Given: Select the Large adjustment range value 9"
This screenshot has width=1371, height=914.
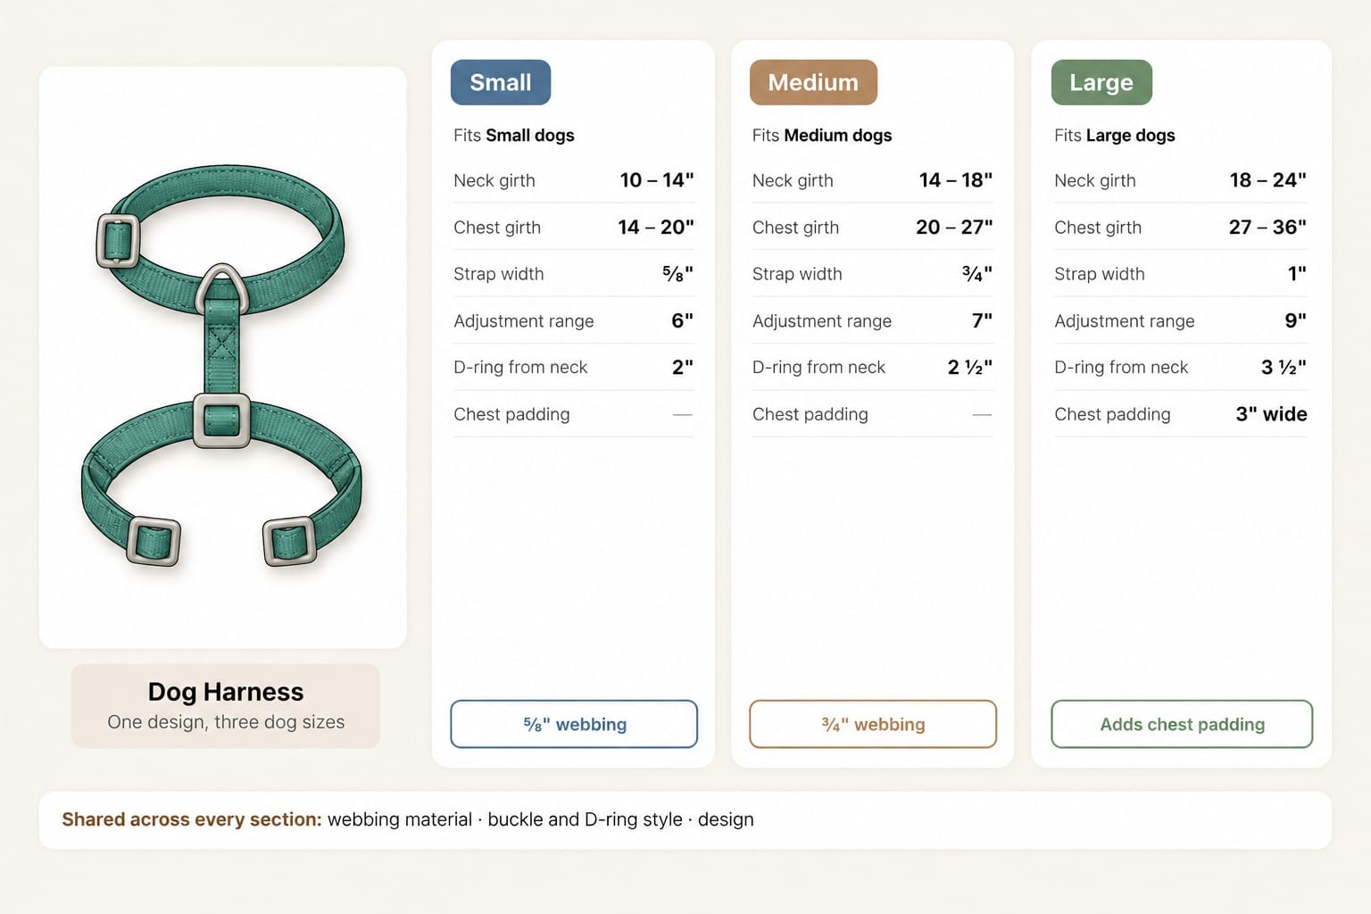Looking at the screenshot, I should click(1296, 320).
